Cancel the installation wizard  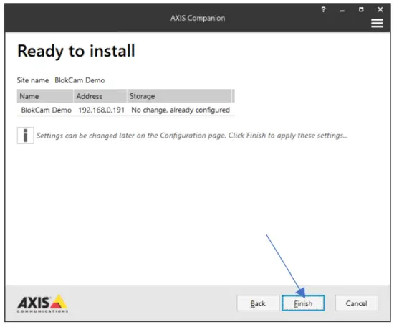pos(356,303)
